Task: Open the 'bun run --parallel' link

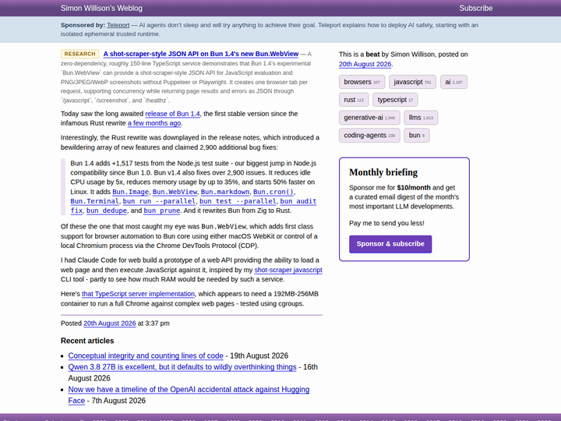Action: tap(159, 201)
